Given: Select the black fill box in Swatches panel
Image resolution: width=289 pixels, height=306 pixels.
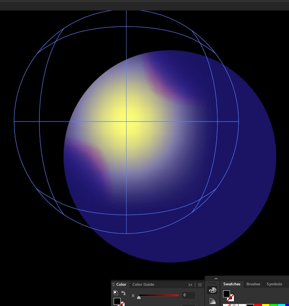Looking at the screenshot, I should 227,294.
